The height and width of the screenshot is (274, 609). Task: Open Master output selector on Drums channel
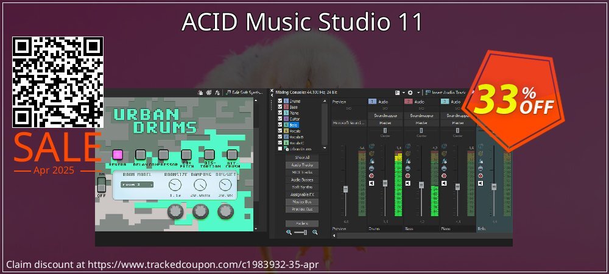pos(385,123)
